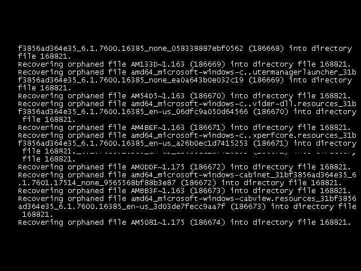Click the AM4BEF~1.163 file name

tap(158, 128)
